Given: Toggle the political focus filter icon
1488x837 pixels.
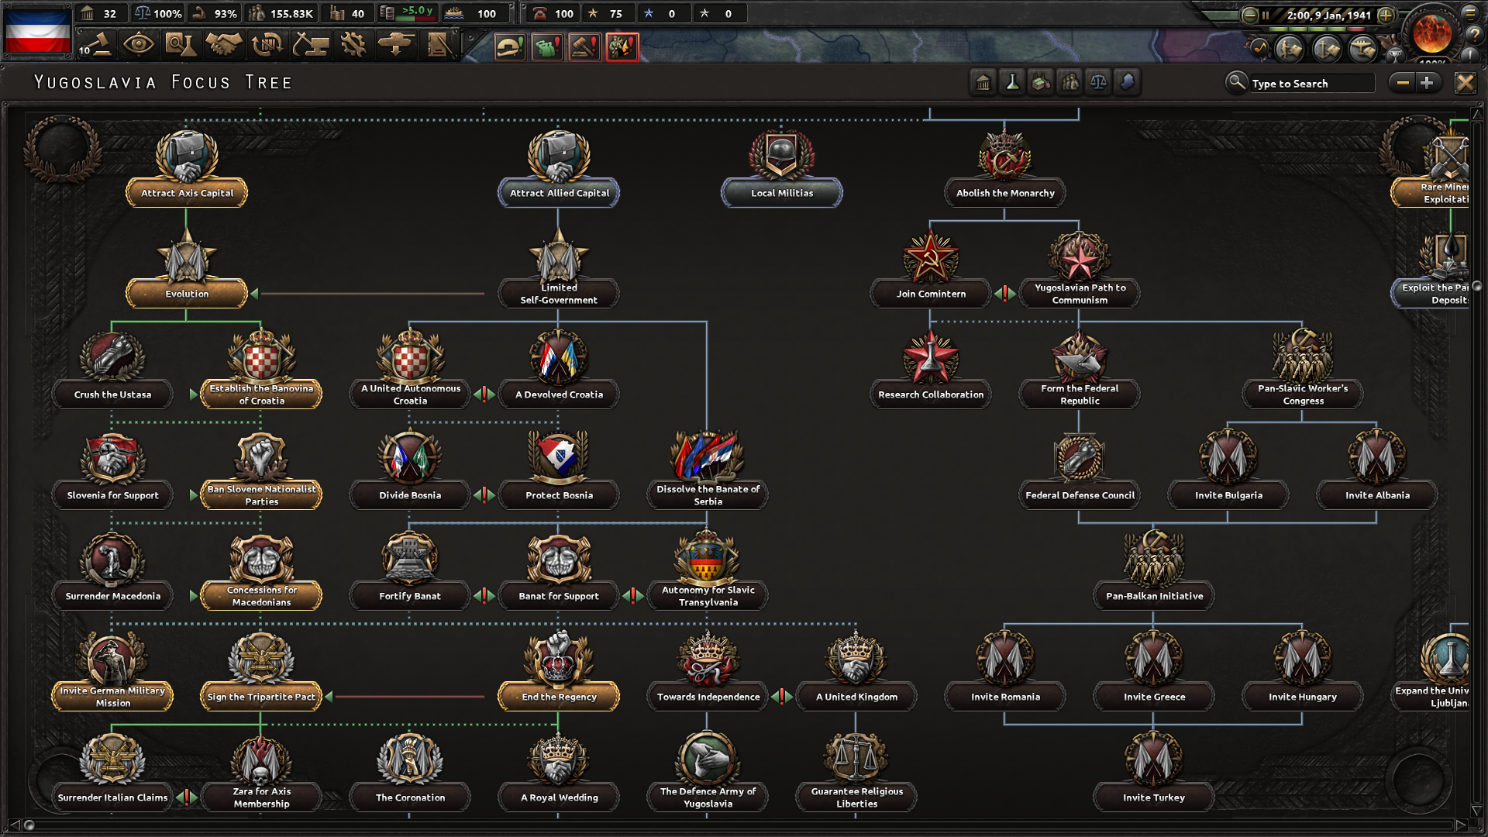Looking at the screenshot, I should pos(983,82).
